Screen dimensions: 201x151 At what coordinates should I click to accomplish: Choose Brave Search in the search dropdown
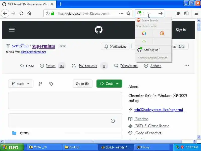(153, 20)
